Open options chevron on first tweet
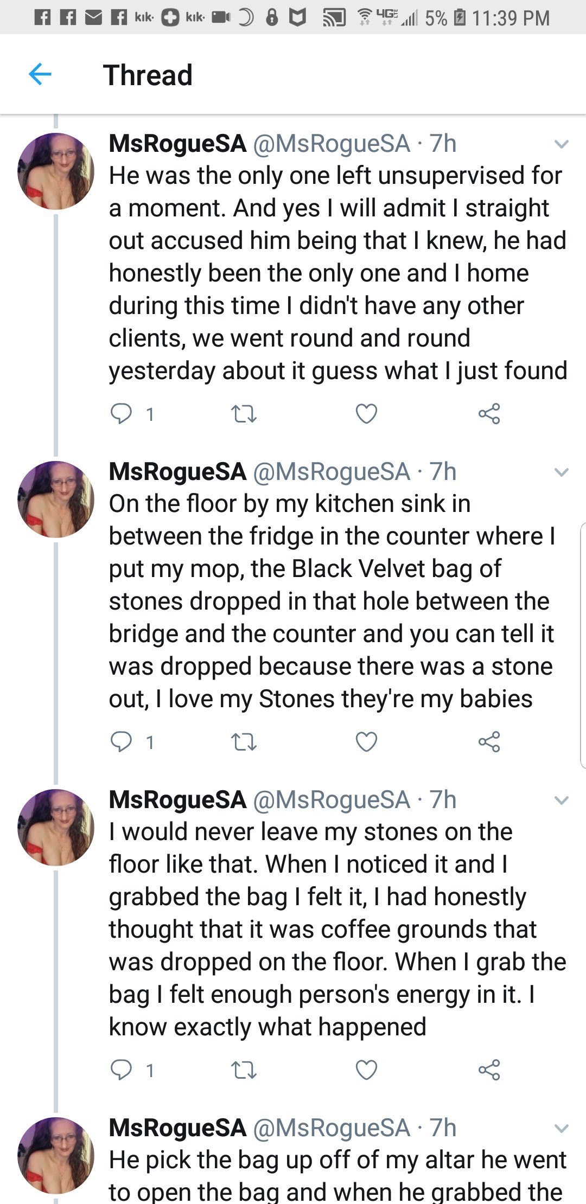Screen dimensions: 586x1204 point(561,144)
